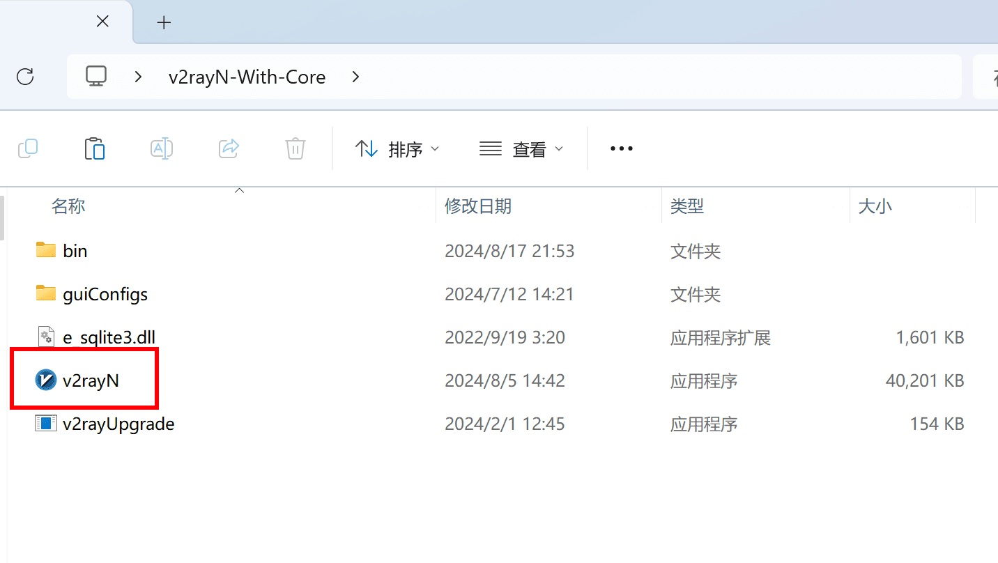The width and height of the screenshot is (998, 563).
Task: Click the delete trash icon
Action: click(295, 148)
